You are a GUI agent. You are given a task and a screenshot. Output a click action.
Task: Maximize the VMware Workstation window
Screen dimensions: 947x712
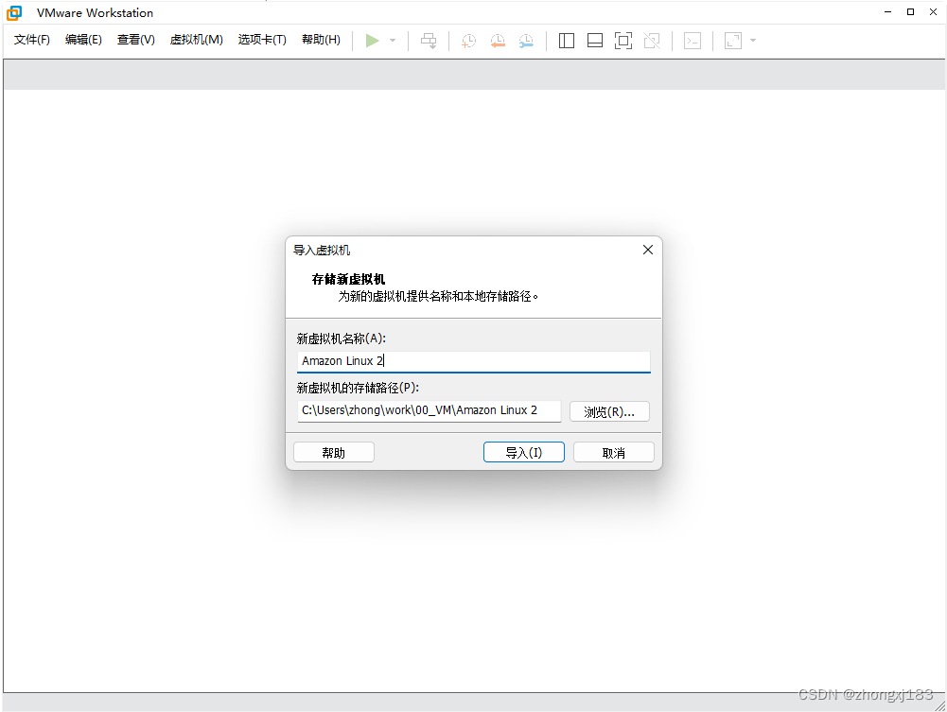[x=910, y=12]
